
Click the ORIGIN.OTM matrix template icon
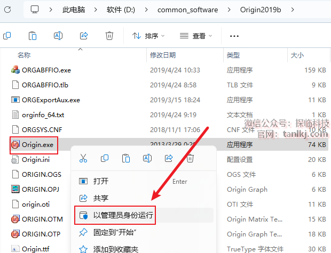[x=15, y=219]
